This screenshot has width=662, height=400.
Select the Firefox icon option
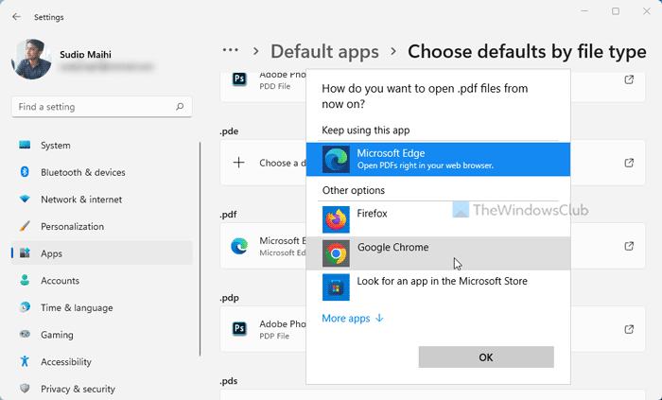[x=336, y=219]
